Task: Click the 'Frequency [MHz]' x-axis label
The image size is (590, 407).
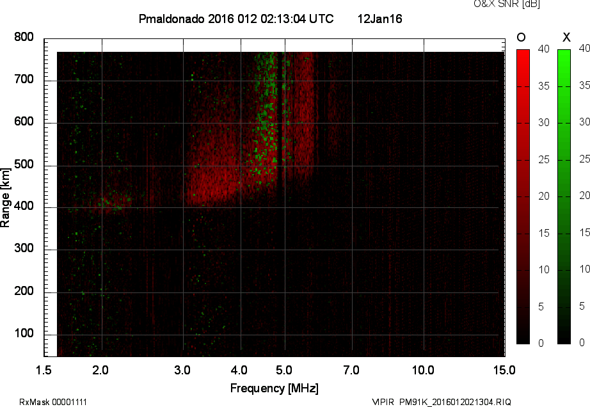Action: click(x=275, y=388)
